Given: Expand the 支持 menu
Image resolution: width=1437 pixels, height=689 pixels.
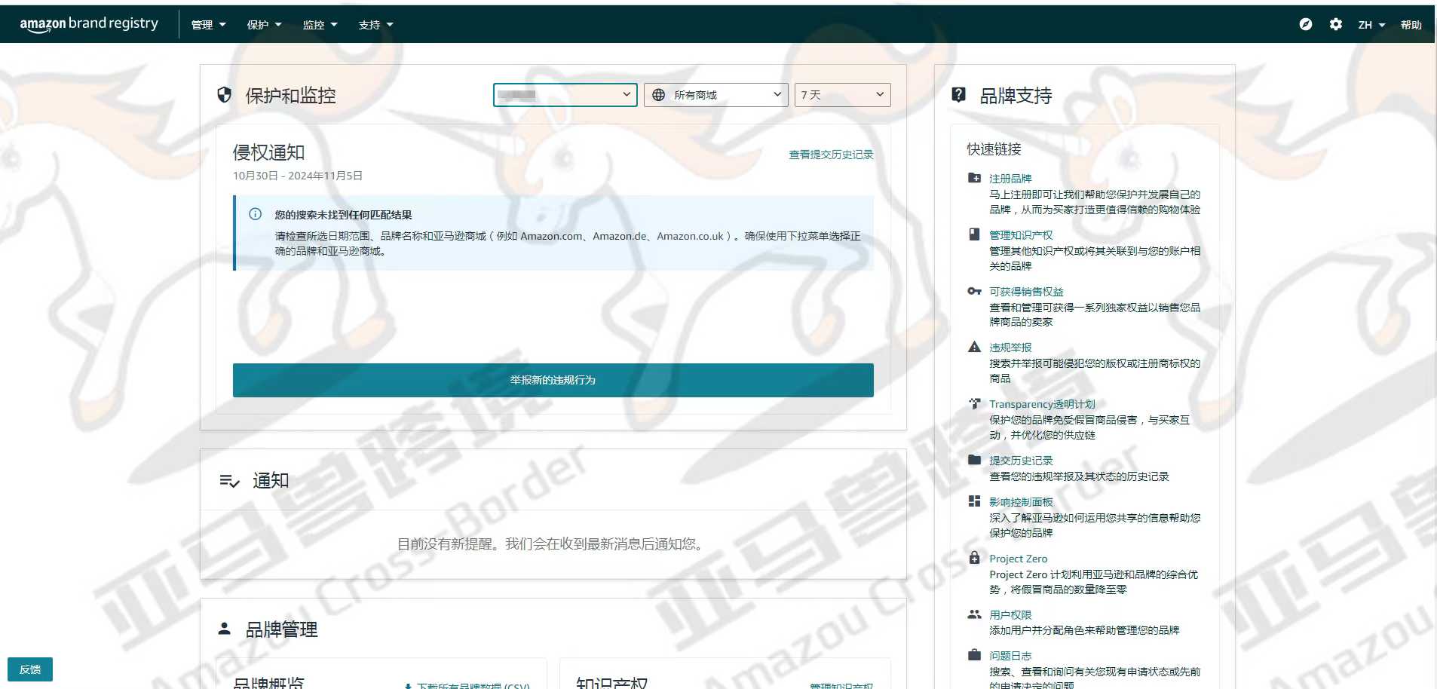Looking at the screenshot, I should [x=376, y=25].
